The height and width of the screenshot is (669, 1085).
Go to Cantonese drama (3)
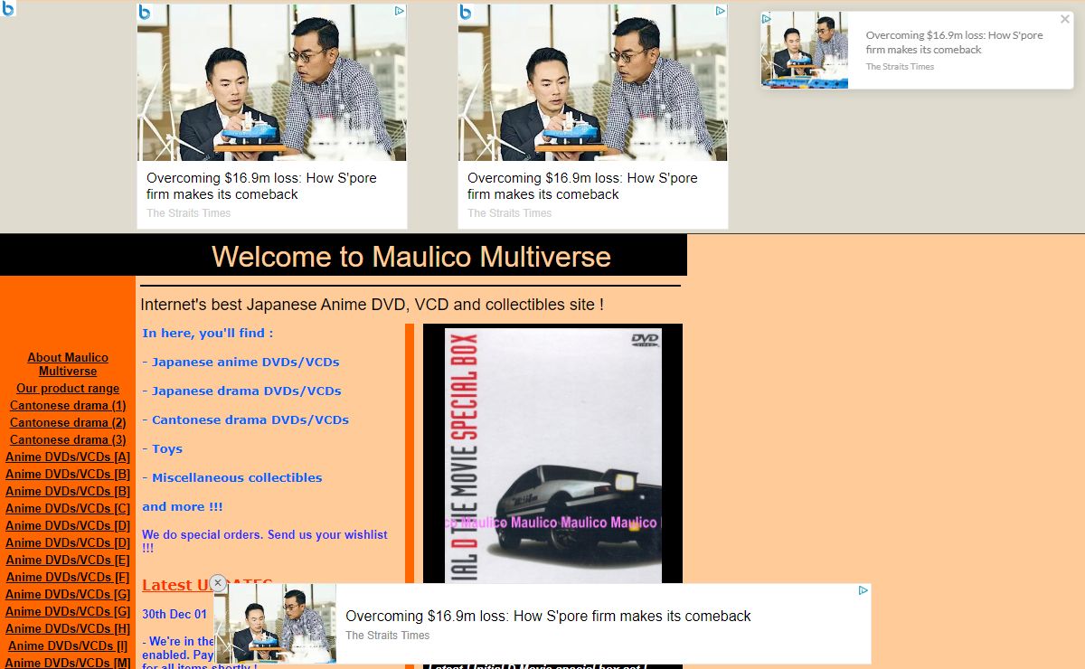(x=68, y=439)
